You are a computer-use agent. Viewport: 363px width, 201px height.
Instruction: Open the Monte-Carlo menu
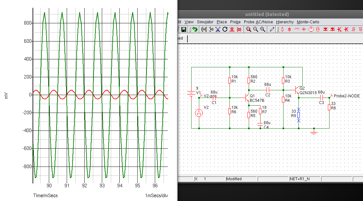(x=308, y=22)
